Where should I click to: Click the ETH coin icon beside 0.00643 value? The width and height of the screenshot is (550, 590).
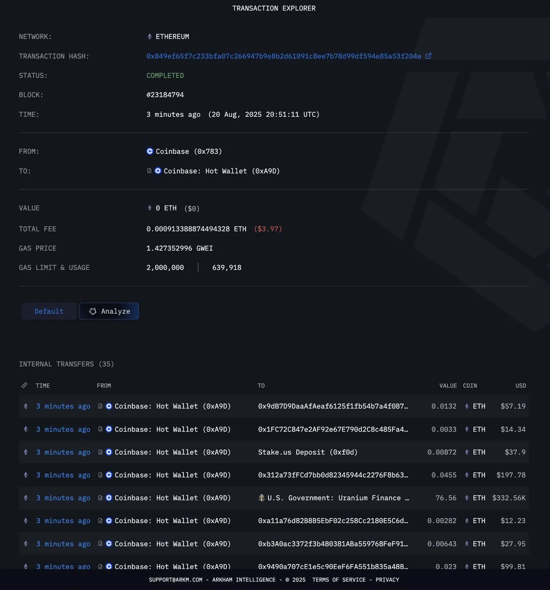click(467, 544)
